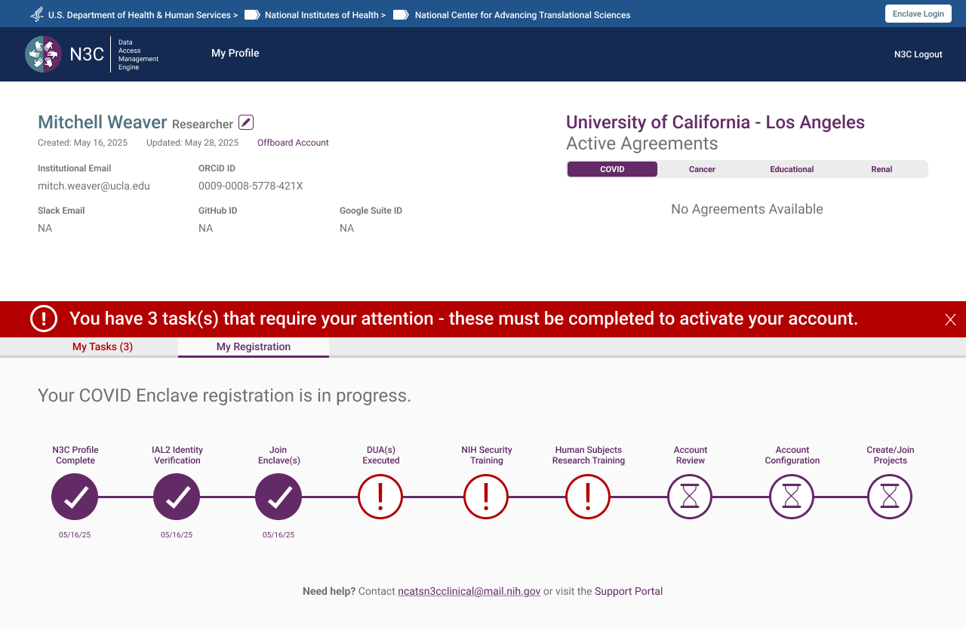Click the edit profile pencil icon
Viewport: 966px width, 628px height.
click(246, 122)
